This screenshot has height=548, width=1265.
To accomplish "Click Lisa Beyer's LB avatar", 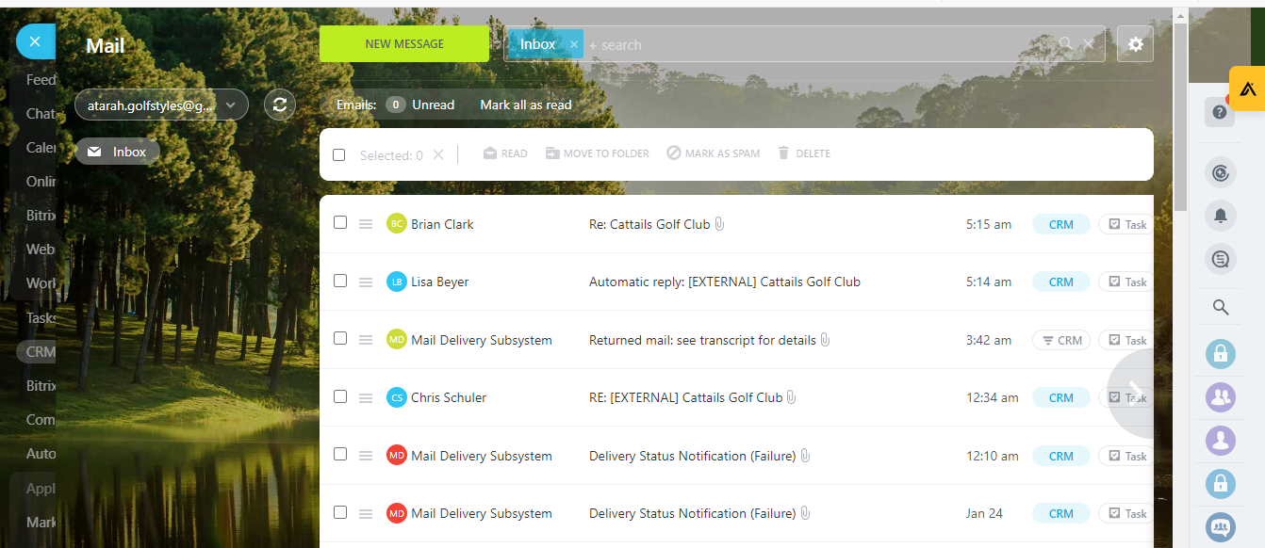I will [397, 282].
